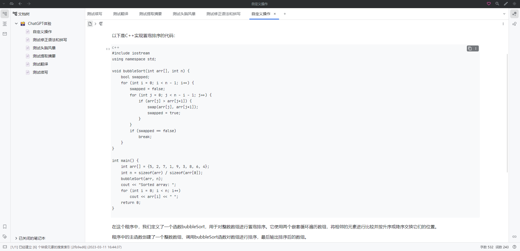Click the pink heart icon
The height and width of the screenshot is (251, 520).
click(x=489, y=4)
